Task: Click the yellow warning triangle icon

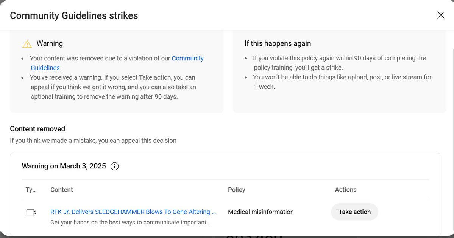Action: tap(27, 44)
